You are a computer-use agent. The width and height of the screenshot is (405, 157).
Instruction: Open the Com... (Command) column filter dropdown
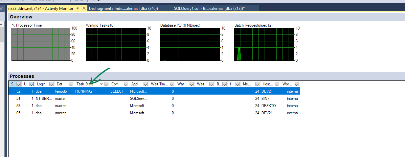[x=126, y=84]
